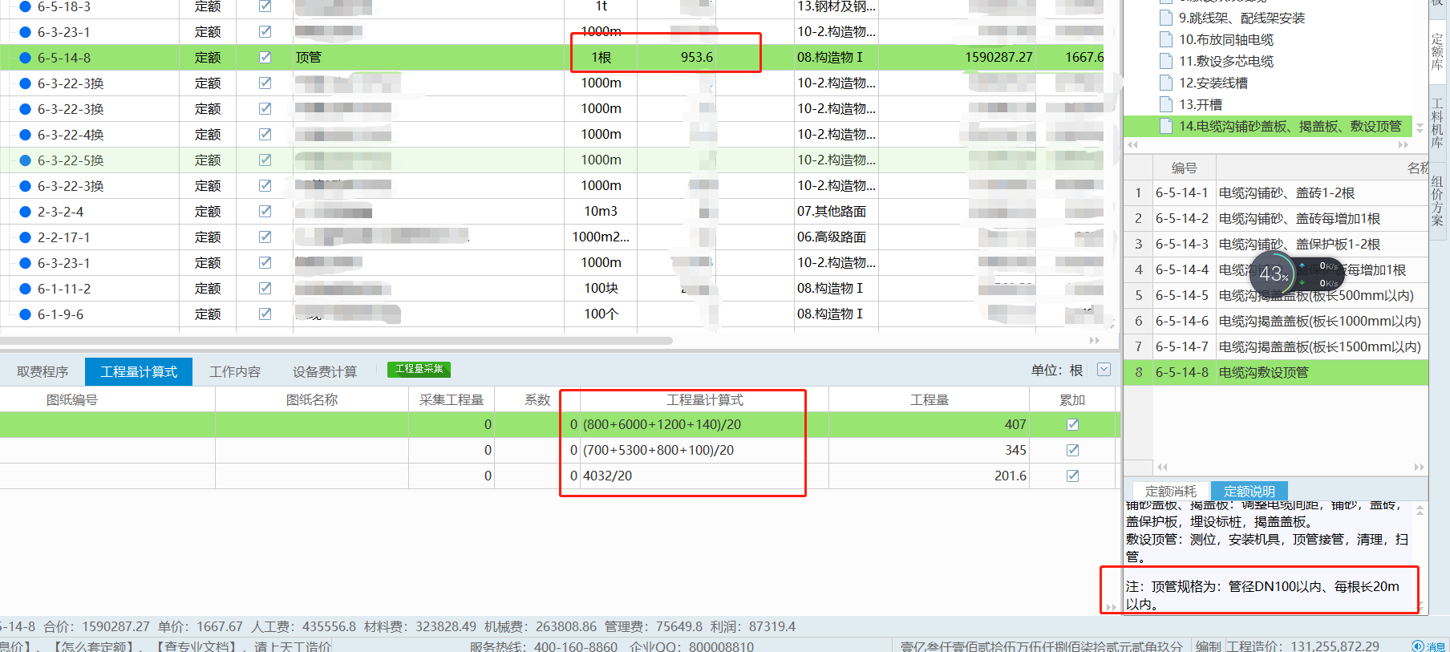
Task: Click the scroll arrow of the chapter tree panel
Action: coord(1420,128)
